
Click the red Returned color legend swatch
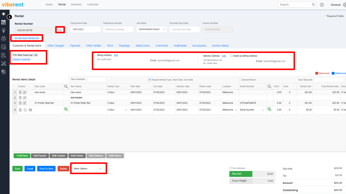pyautogui.click(x=317, y=73)
